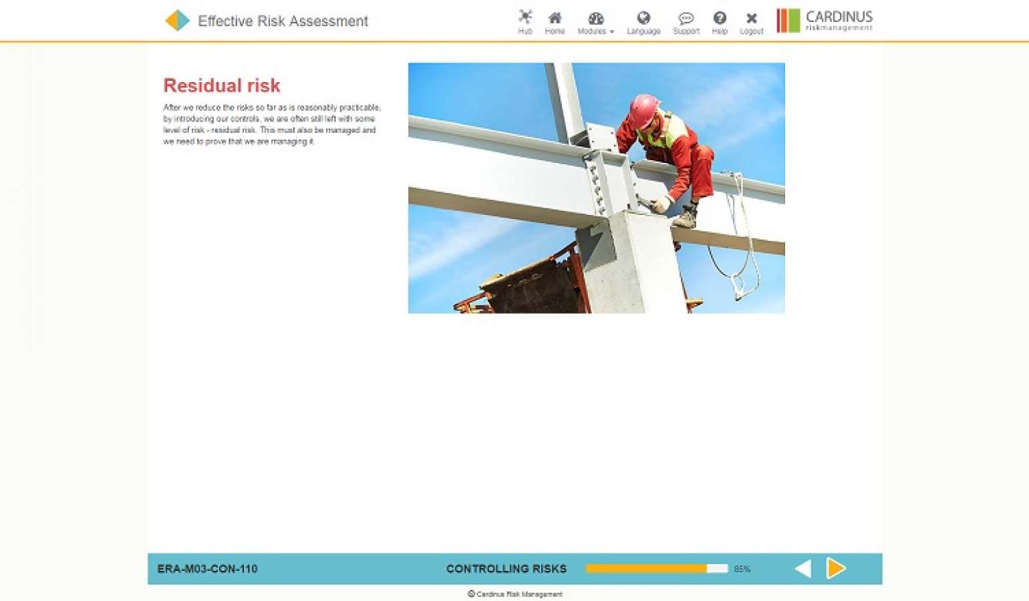Click the Language globe icon
The height and width of the screenshot is (601, 1029).
[x=643, y=19]
